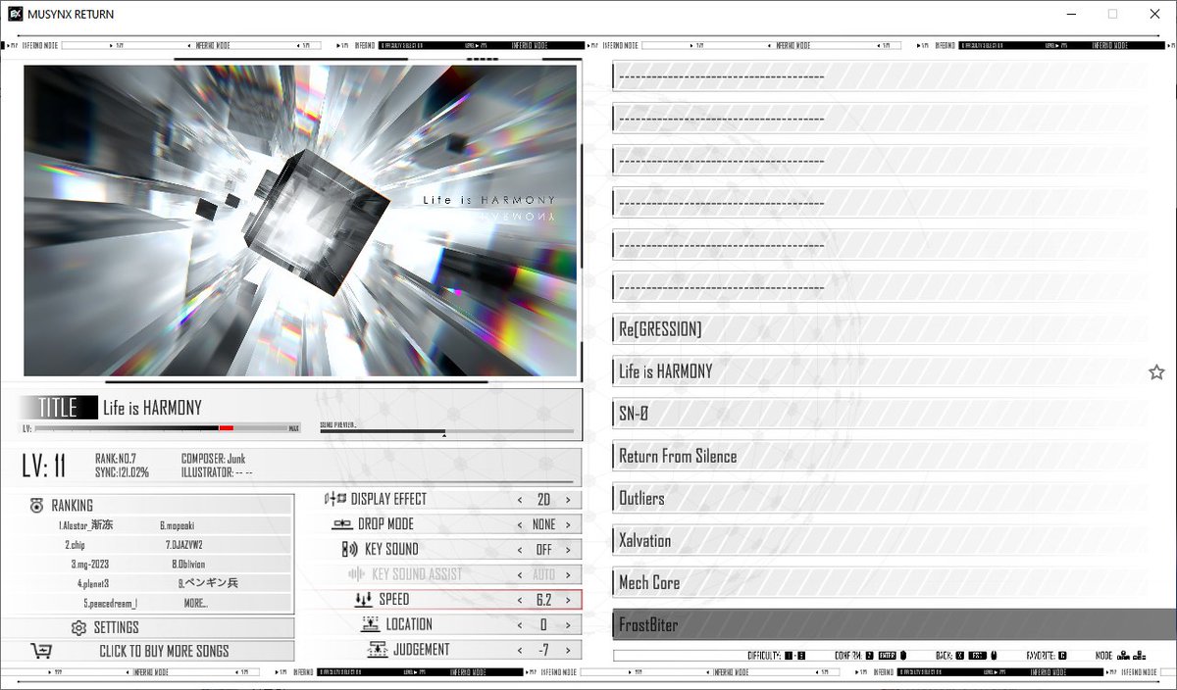The height and width of the screenshot is (690, 1177).
Task: Click the level difficulty bar under the title
Action: click(161, 428)
